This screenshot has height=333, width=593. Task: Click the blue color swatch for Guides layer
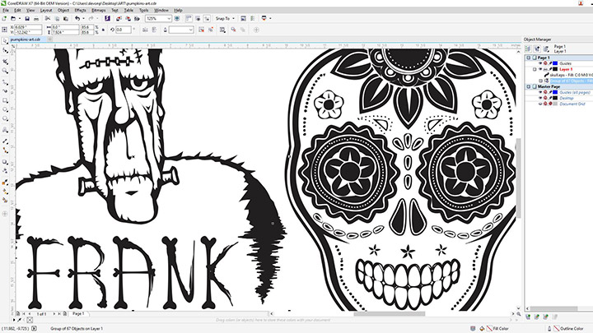point(555,63)
